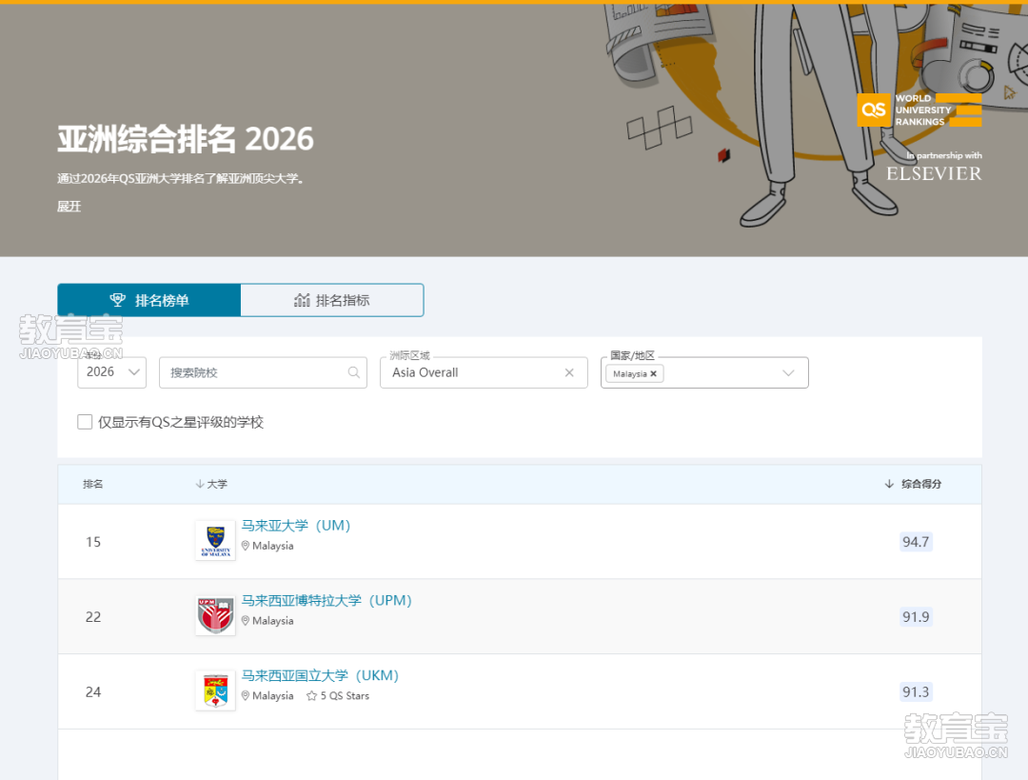Click the 展开 link in banner

[x=69, y=207]
